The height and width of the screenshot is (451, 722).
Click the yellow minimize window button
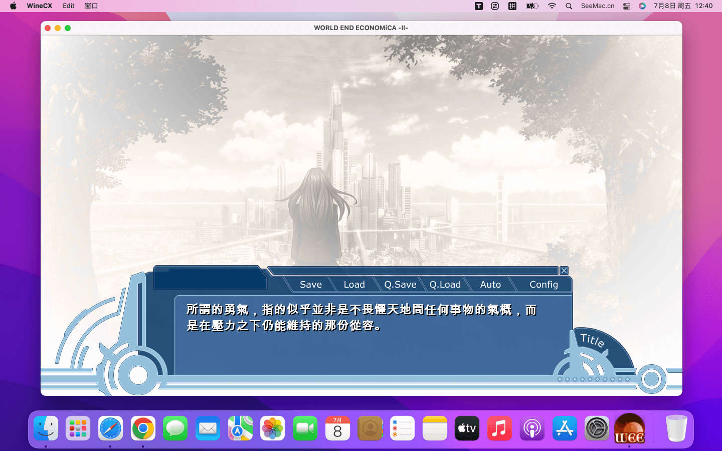pyautogui.click(x=58, y=28)
